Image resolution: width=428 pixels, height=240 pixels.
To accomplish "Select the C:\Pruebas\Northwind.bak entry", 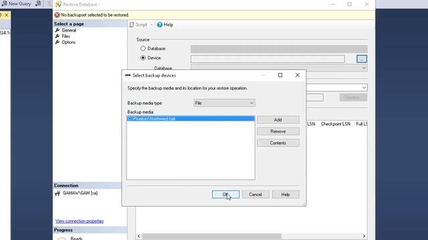I will [191, 119].
